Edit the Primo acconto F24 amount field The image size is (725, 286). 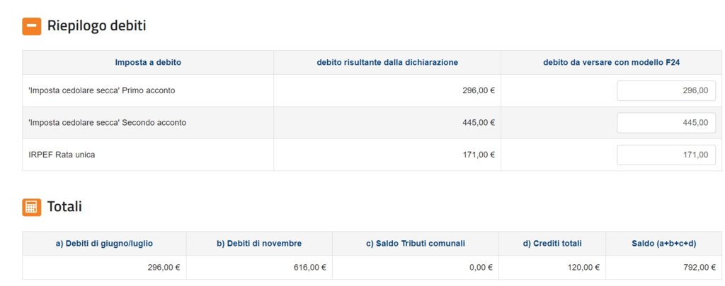point(666,90)
